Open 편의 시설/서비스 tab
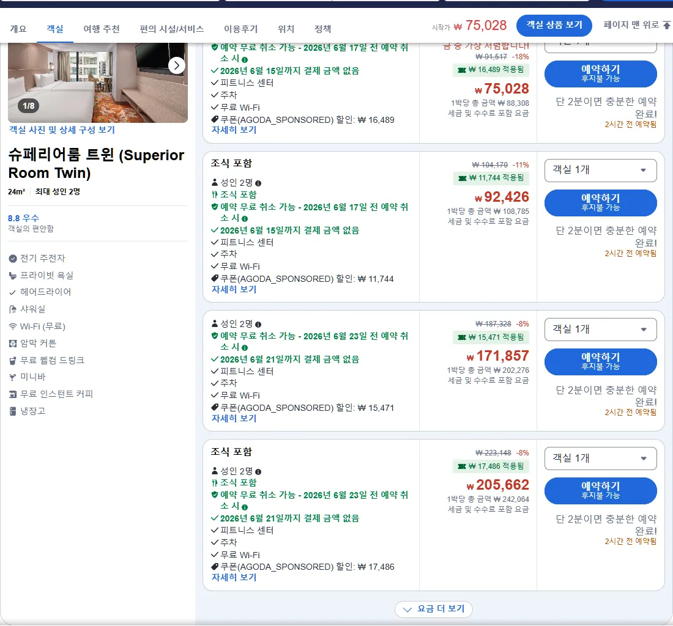The height and width of the screenshot is (626, 673). click(x=172, y=29)
